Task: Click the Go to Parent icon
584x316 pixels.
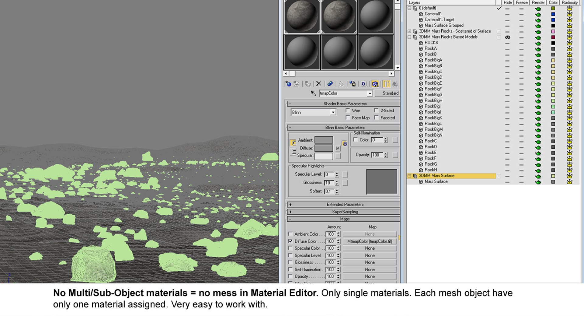Action: (x=395, y=84)
